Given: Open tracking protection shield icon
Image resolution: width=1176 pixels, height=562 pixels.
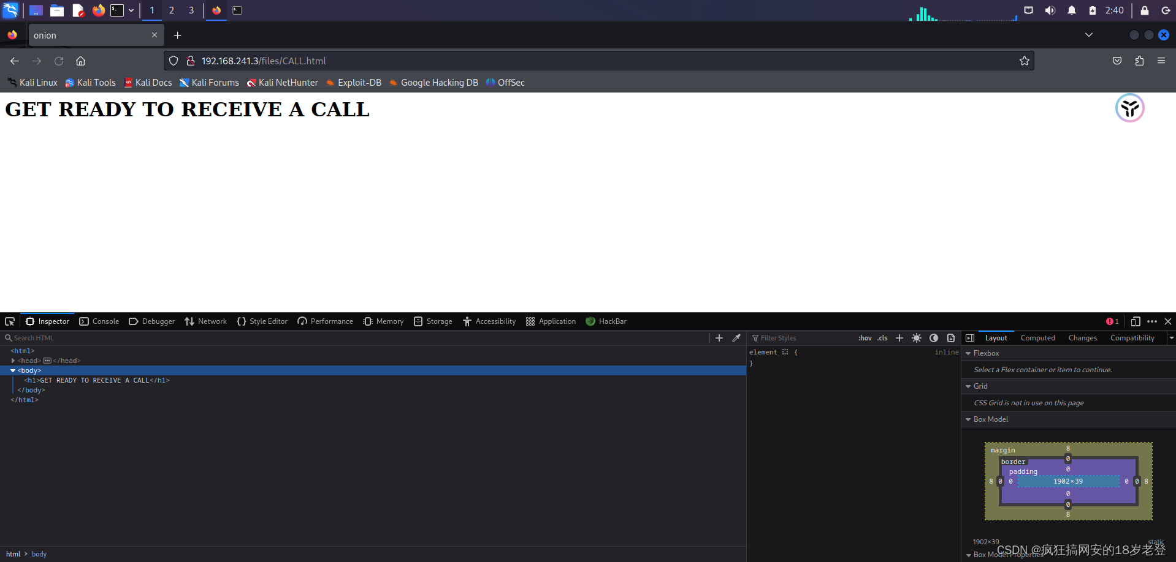Looking at the screenshot, I should (174, 61).
